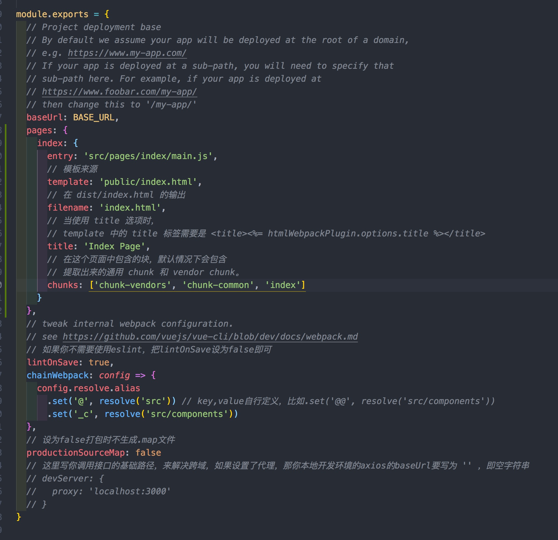
Task: Click the chainWebpack property name
Action: 58,375
